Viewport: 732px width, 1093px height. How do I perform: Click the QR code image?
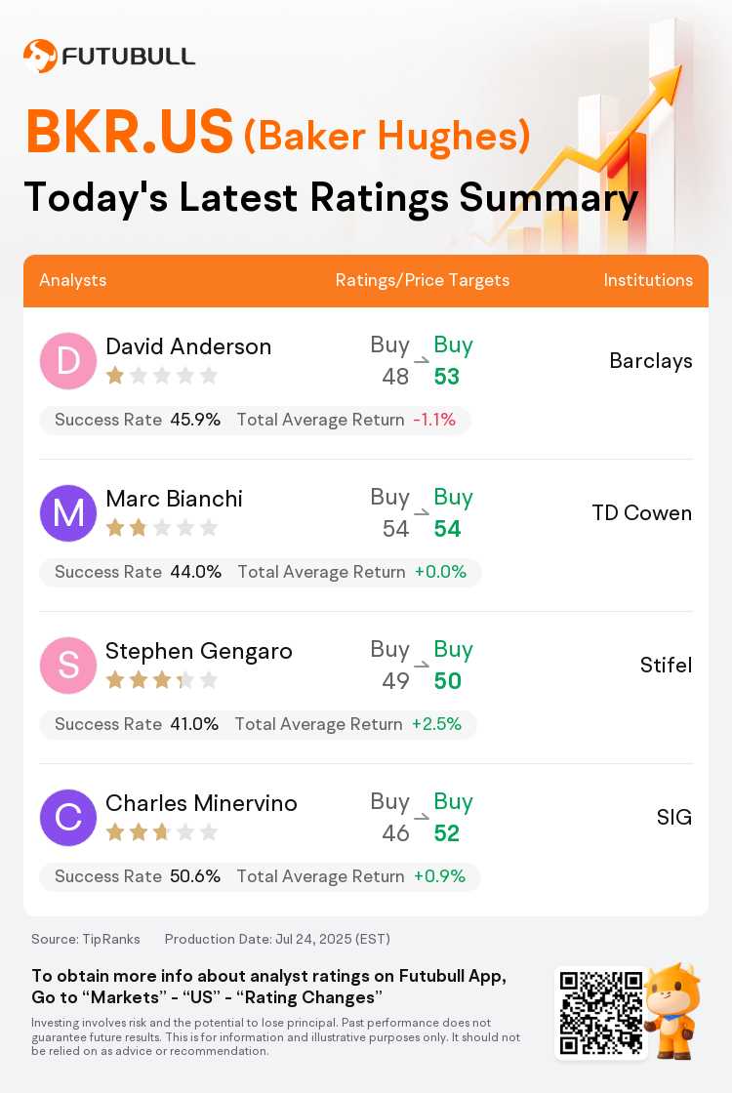[x=601, y=1012]
